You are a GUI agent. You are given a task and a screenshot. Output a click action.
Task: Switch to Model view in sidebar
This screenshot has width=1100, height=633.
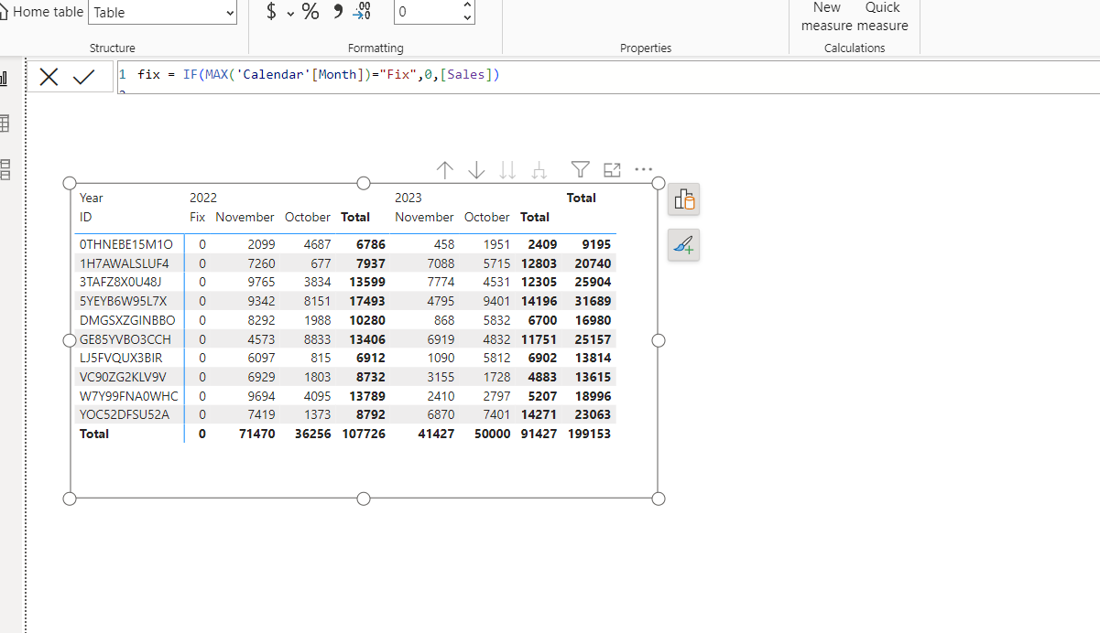[x=4, y=168]
